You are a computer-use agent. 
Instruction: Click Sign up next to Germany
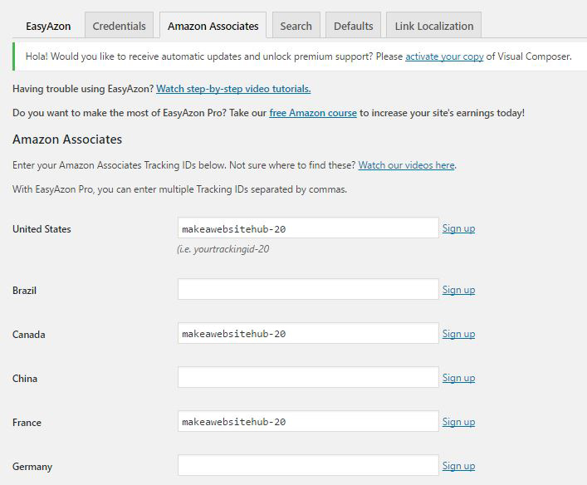458,466
